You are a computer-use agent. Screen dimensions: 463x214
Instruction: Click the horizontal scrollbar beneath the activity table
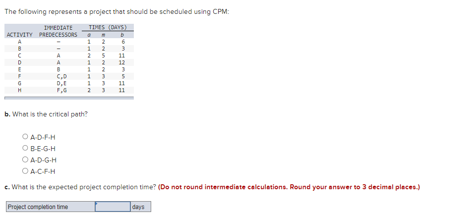click(x=69, y=98)
